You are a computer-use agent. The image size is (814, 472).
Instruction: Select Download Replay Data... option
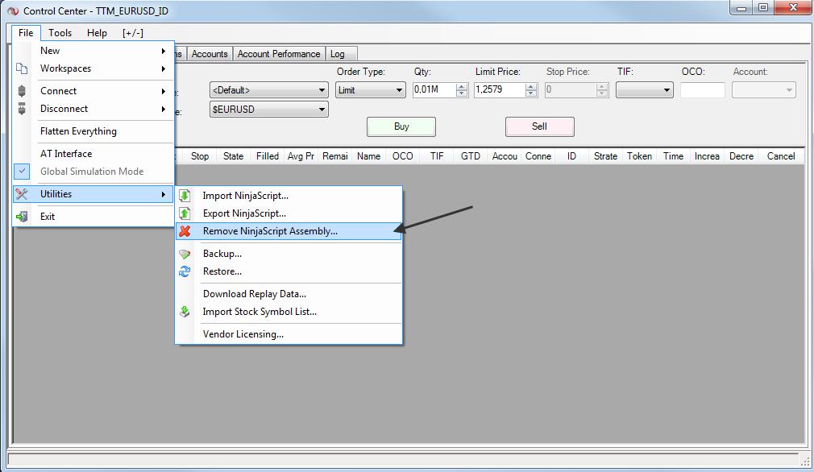click(x=289, y=293)
